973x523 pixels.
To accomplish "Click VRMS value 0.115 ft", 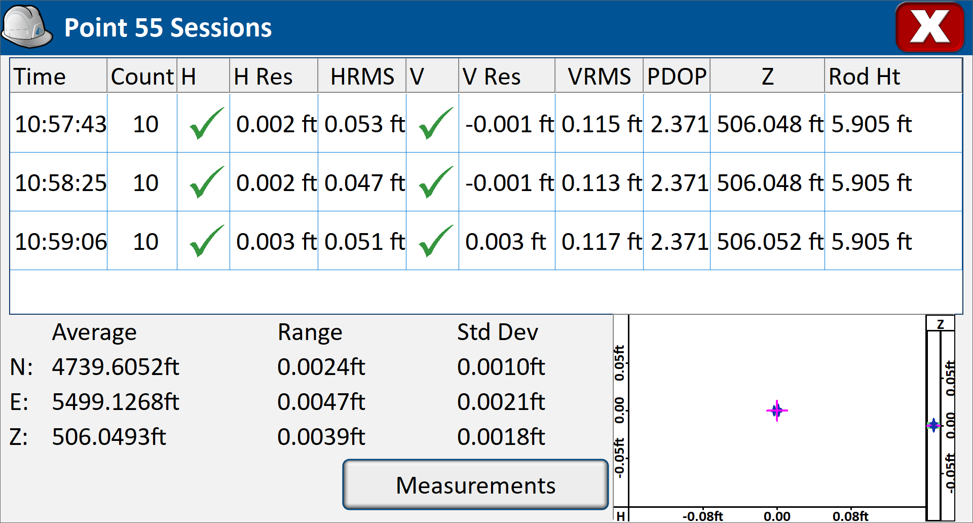I will tap(602, 124).
